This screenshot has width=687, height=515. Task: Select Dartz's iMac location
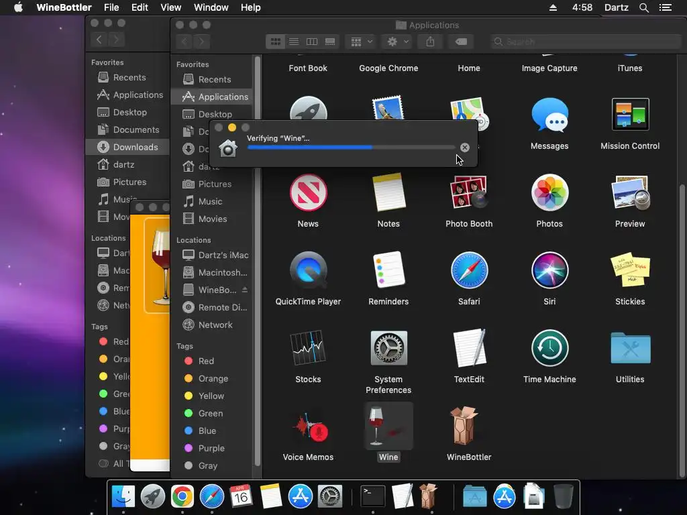pyautogui.click(x=211, y=255)
